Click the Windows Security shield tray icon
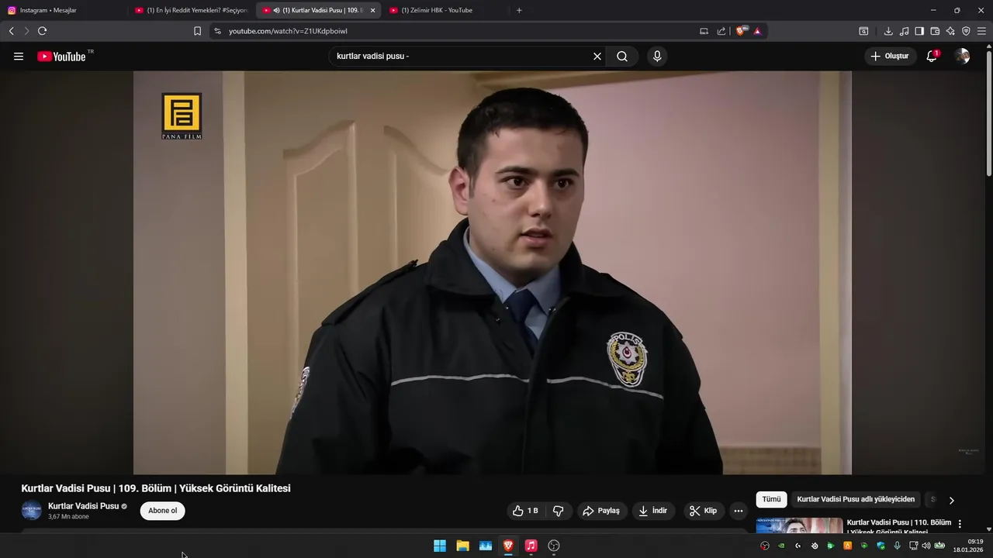The image size is (993, 558). [x=881, y=546]
